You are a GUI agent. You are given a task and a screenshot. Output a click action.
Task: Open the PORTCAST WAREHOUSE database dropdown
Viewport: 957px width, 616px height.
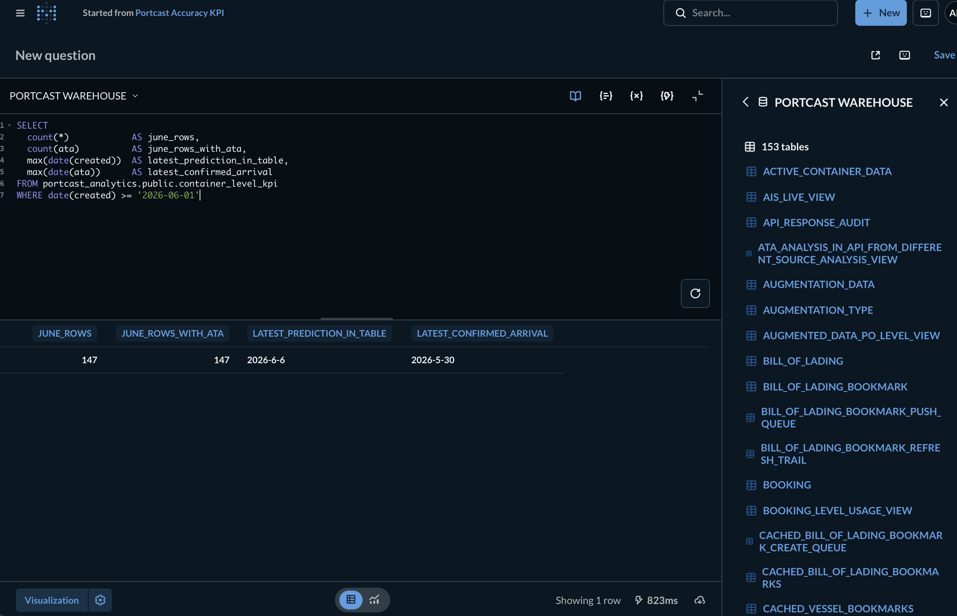click(74, 96)
